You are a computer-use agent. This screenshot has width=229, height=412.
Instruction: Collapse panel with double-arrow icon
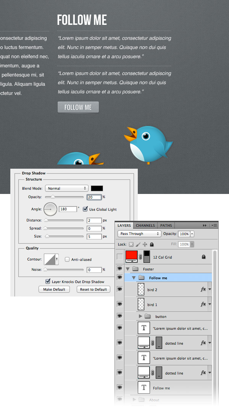coord(205,225)
